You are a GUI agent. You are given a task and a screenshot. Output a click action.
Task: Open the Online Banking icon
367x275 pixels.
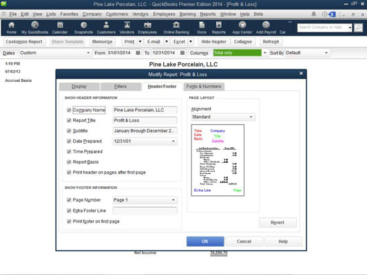pyautogui.click(x=176, y=27)
